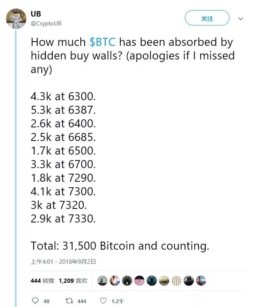Like the tweet with heart icon
258x307 pixels.
[103, 301]
